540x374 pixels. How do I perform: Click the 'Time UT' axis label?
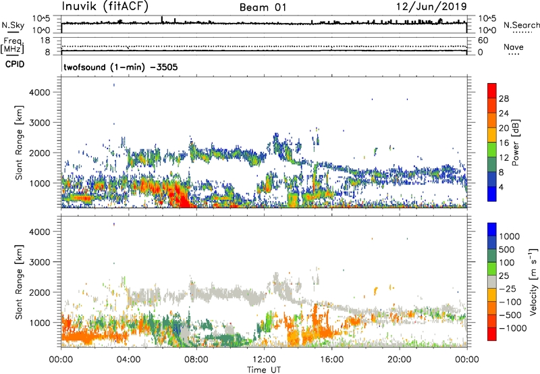pos(264,370)
